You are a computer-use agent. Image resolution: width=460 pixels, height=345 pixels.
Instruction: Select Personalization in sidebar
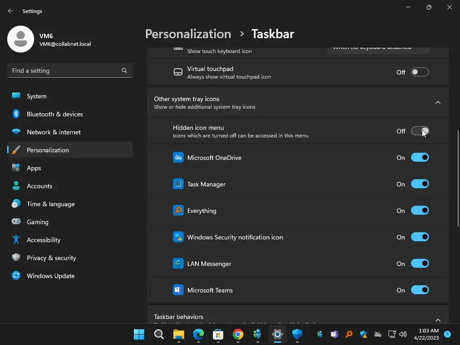click(x=70, y=150)
